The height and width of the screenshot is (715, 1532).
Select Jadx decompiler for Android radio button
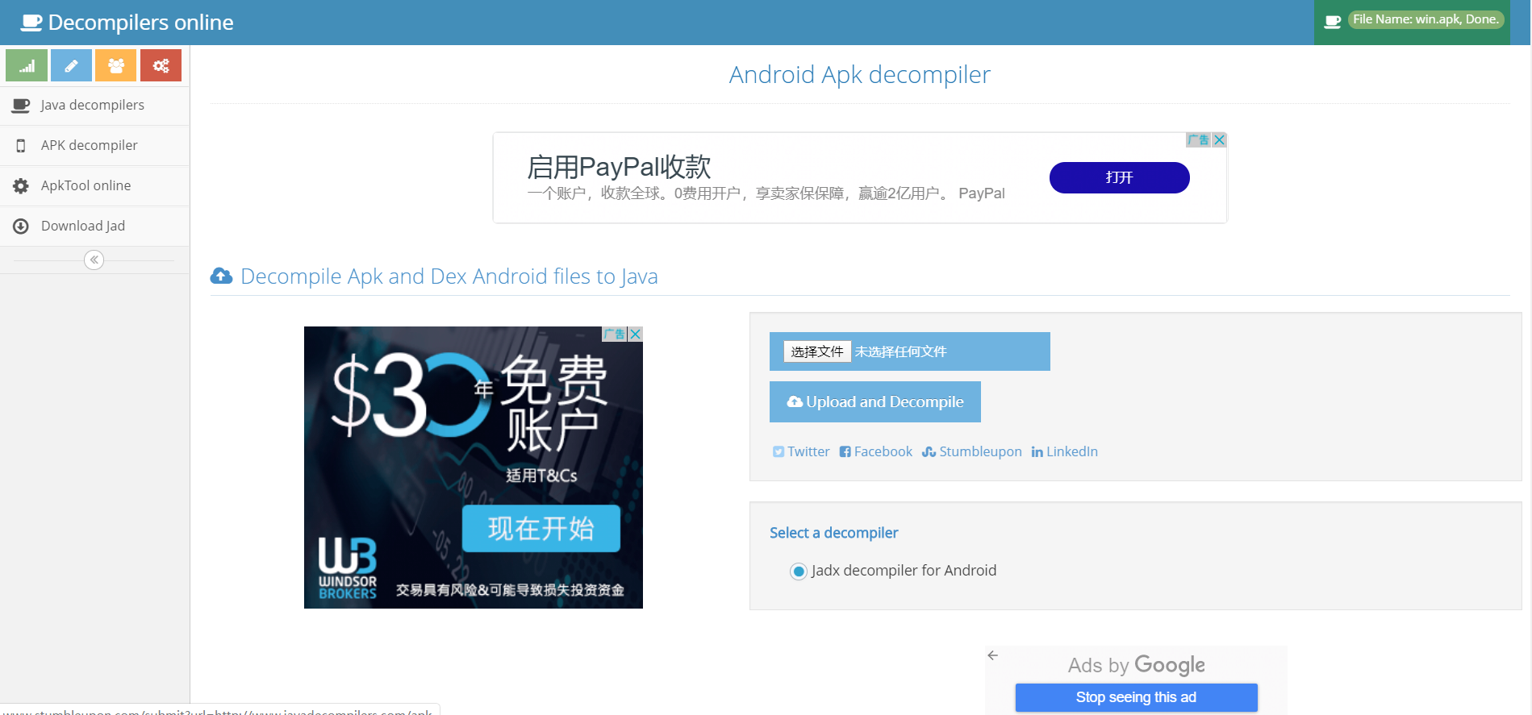[x=799, y=572]
